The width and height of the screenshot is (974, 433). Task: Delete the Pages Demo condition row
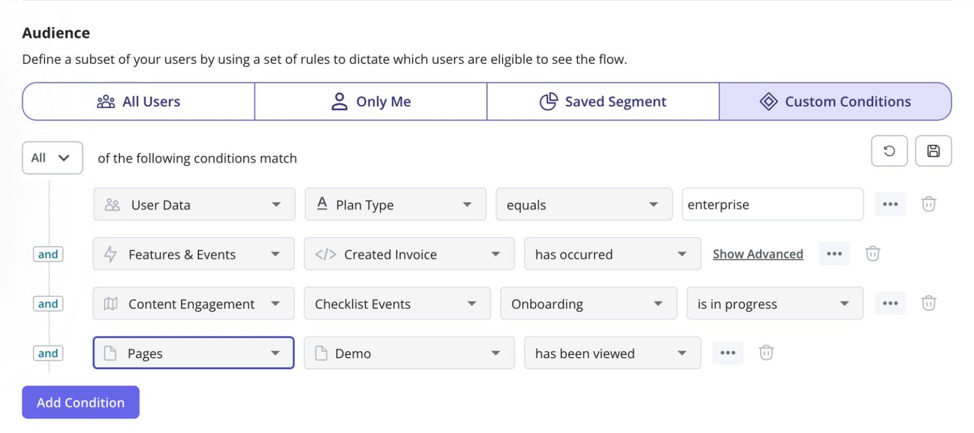tap(766, 353)
